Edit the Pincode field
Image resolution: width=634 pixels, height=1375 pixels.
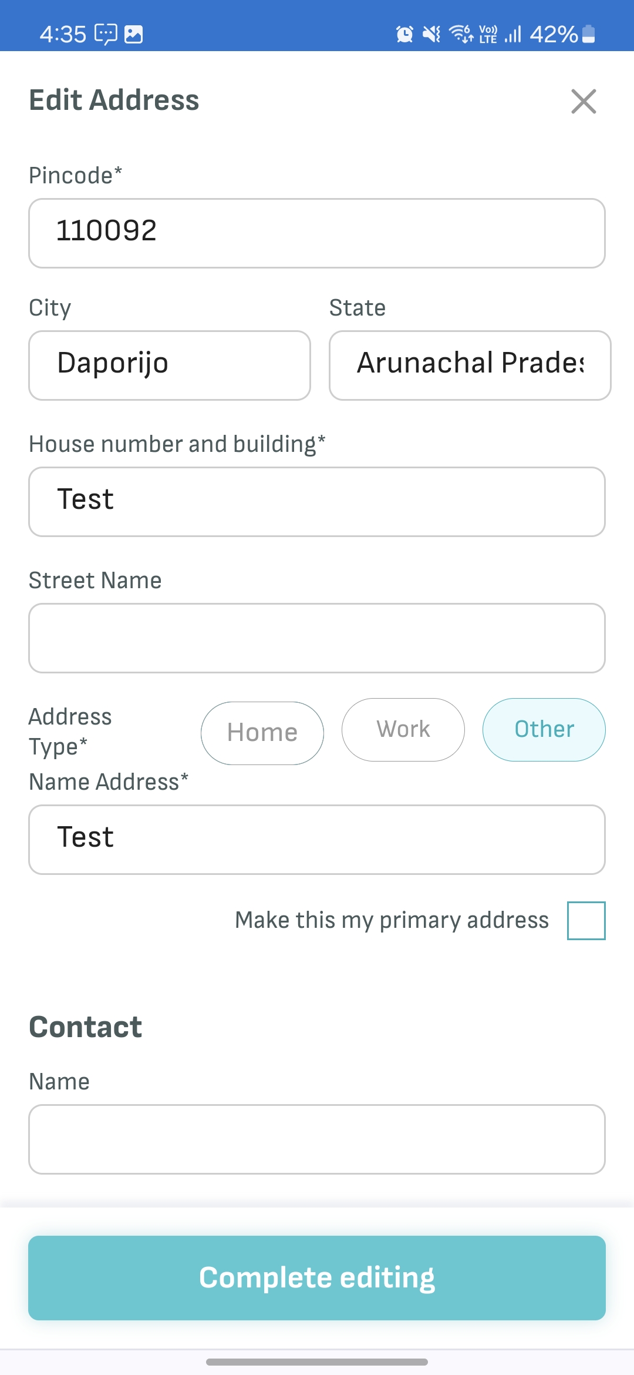[x=317, y=233]
